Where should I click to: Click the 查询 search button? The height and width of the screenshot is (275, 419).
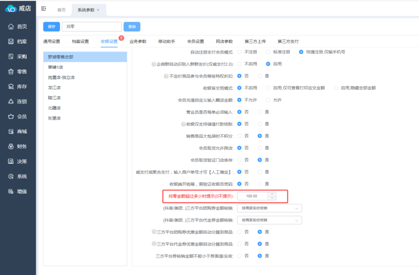(x=132, y=27)
